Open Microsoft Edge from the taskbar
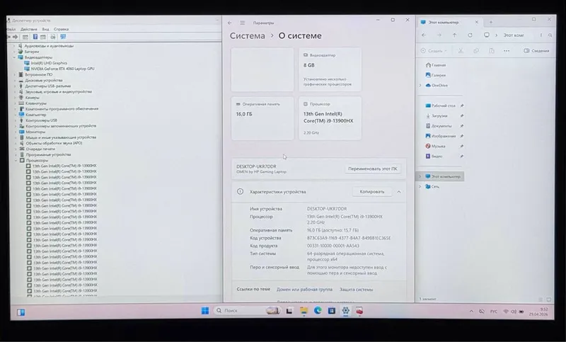Image resolution: width=566 pixels, height=342 pixels. [318, 311]
